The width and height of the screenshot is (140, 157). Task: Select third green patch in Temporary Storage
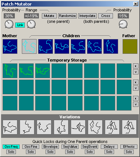43,71
